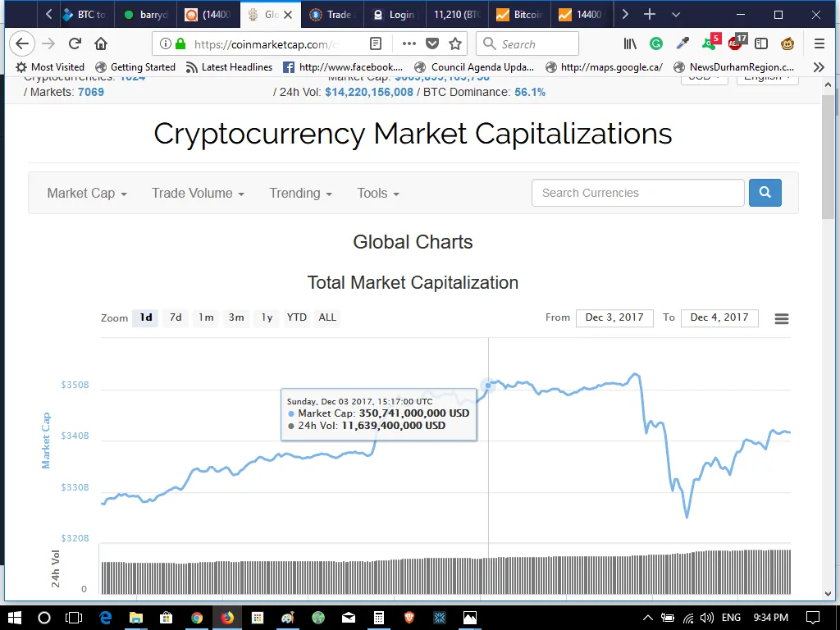Bookmark this page with the star icon

click(455, 44)
